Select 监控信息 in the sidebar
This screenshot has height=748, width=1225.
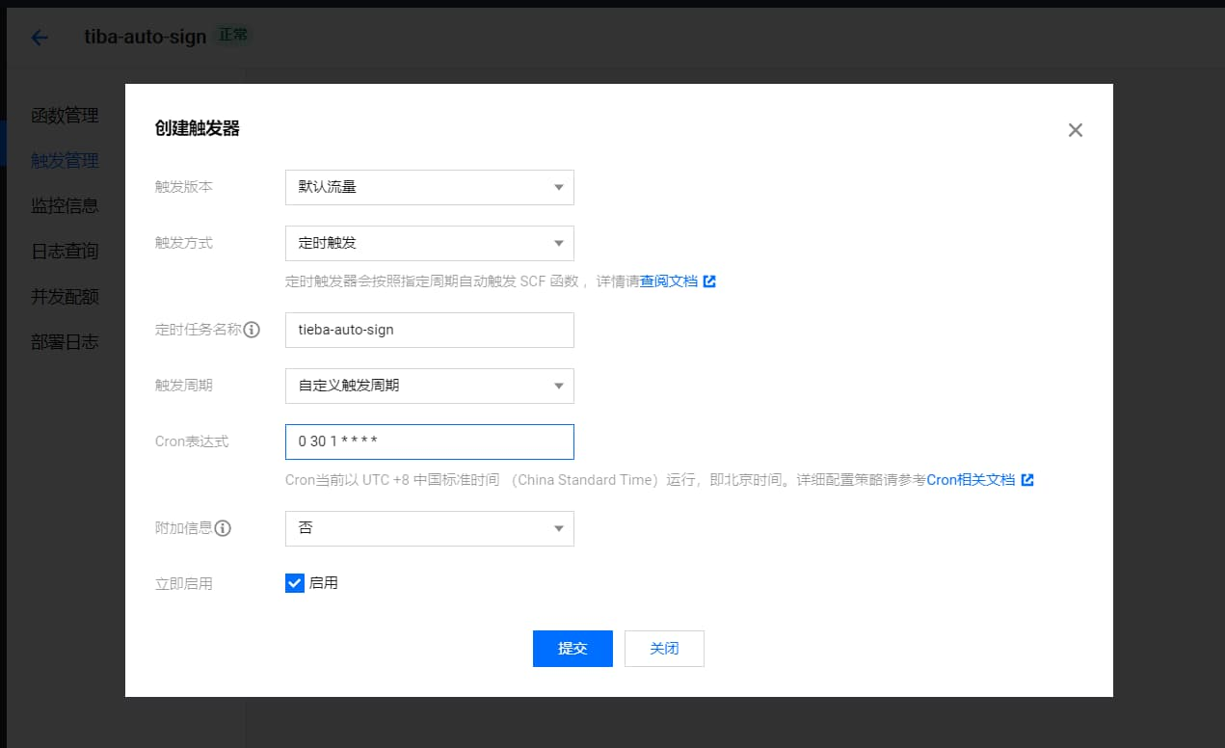[66, 205]
